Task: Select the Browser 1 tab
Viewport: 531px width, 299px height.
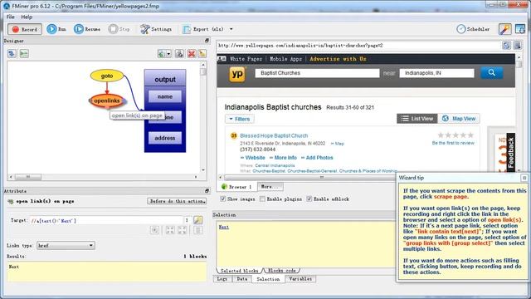Action: 236,187
